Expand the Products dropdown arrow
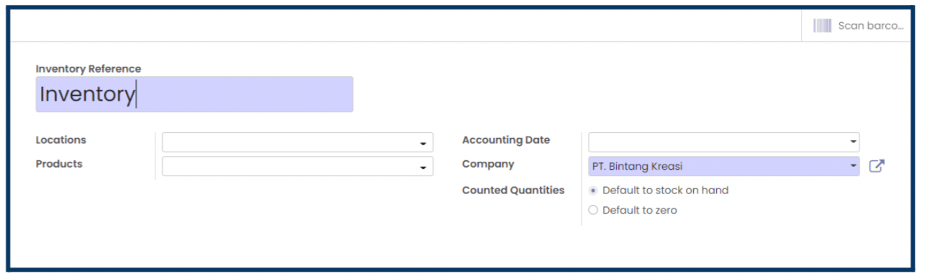The image size is (927, 279). click(423, 168)
